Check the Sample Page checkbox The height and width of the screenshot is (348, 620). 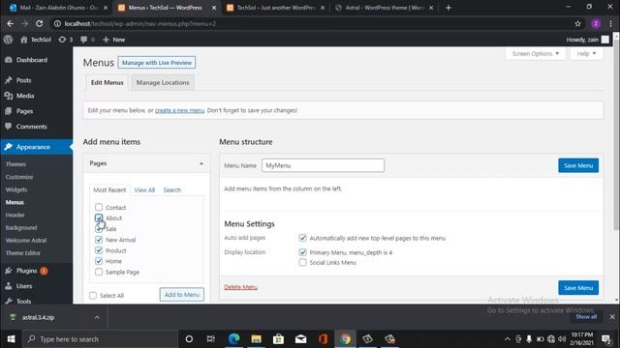click(99, 272)
